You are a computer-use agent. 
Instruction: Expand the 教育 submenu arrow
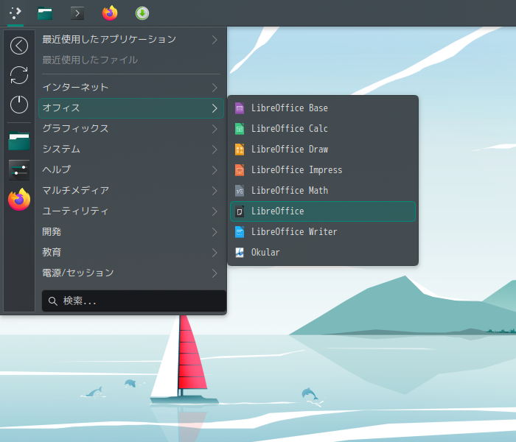pos(215,253)
